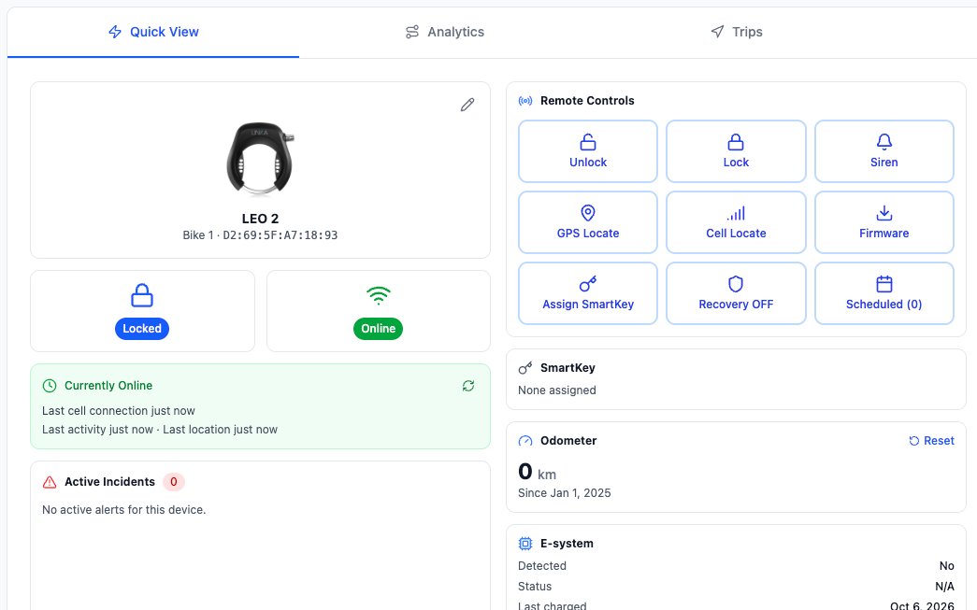The height and width of the screenshot is (610, 977).
Task: Click Assign SmartKey button
Action: [587, 293]
